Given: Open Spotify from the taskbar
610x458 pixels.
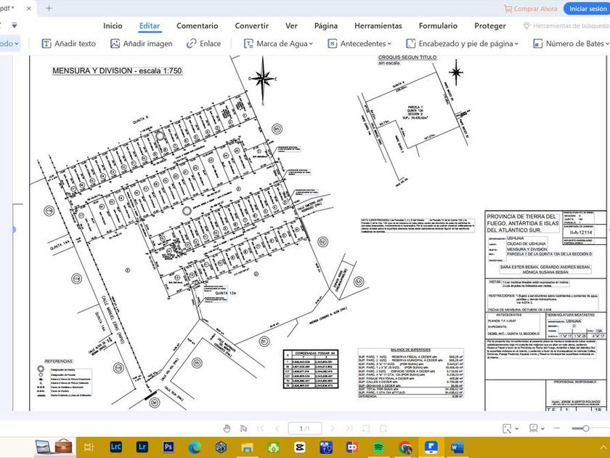Looking at the screenshot, I should tap(378, 446).
